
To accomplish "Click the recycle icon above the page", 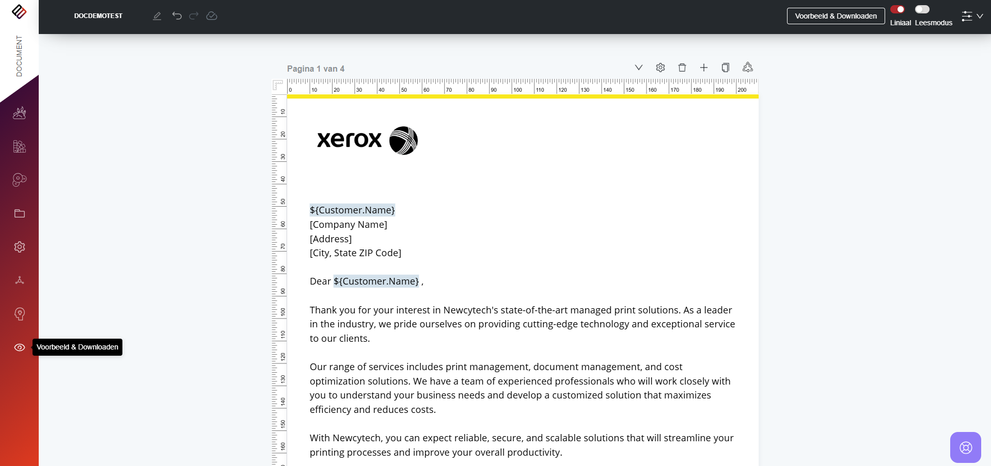I will pyautogui.click(x=747, y=68).
